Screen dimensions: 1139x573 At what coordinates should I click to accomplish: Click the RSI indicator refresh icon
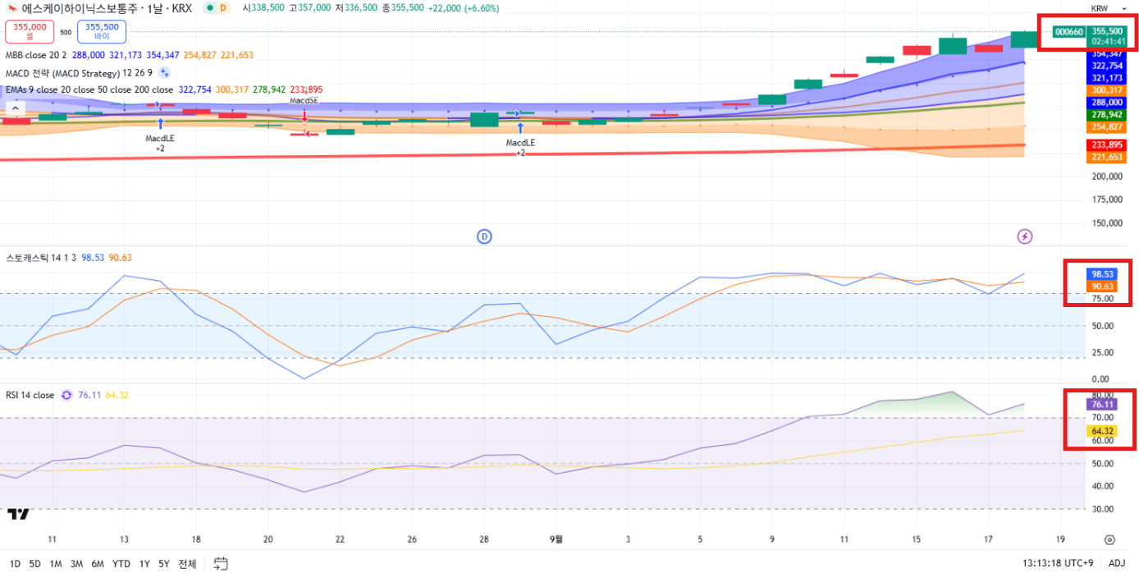pos(66,395)
